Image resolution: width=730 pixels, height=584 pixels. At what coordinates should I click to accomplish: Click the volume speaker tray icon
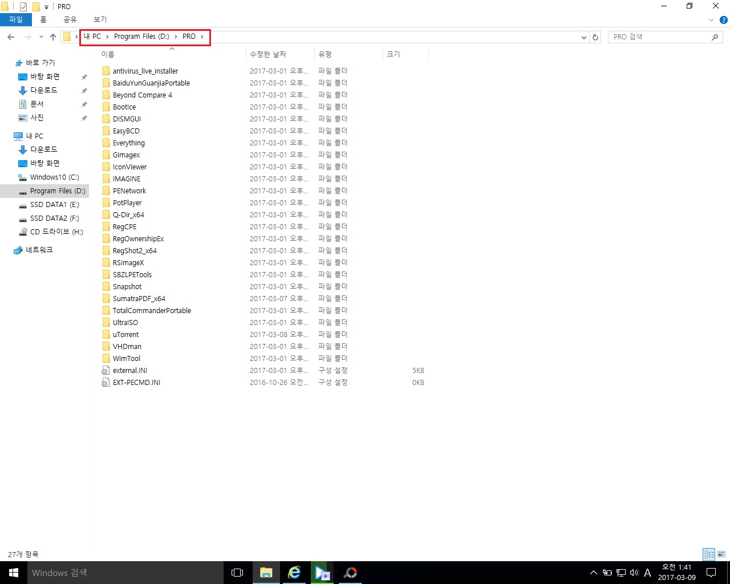tap(634, 573)
